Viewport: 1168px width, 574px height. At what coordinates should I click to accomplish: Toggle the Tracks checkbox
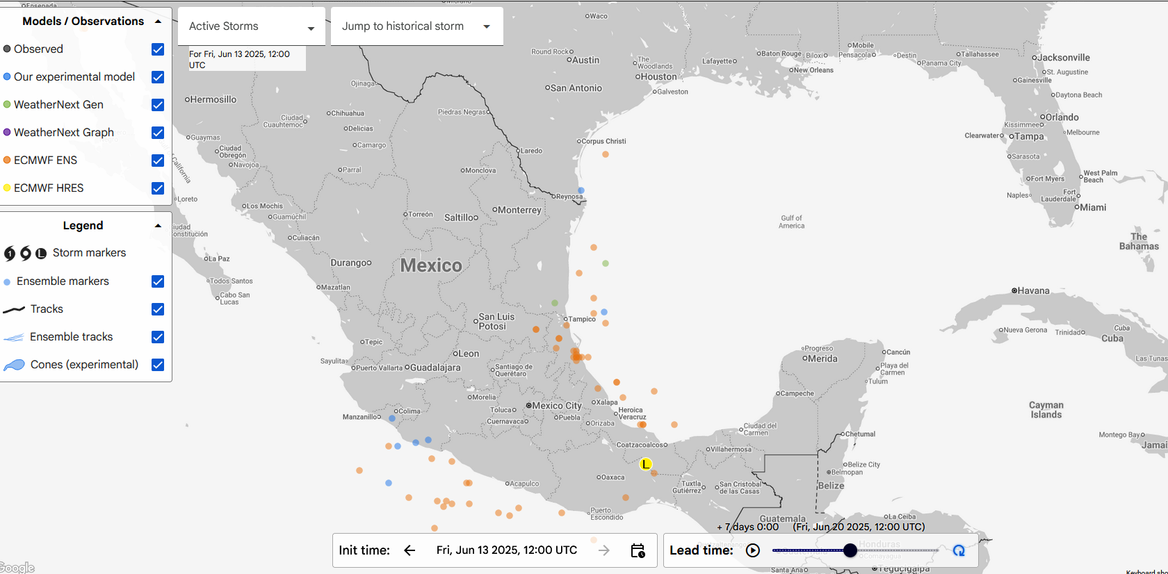158,309
